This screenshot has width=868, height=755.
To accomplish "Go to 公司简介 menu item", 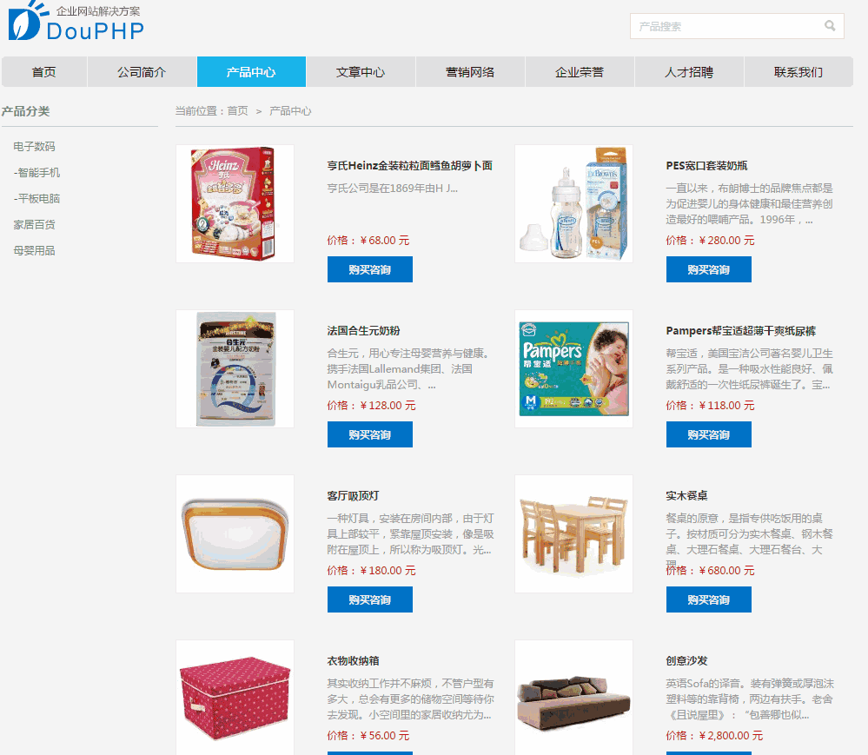I will click(x=142, y=72).
